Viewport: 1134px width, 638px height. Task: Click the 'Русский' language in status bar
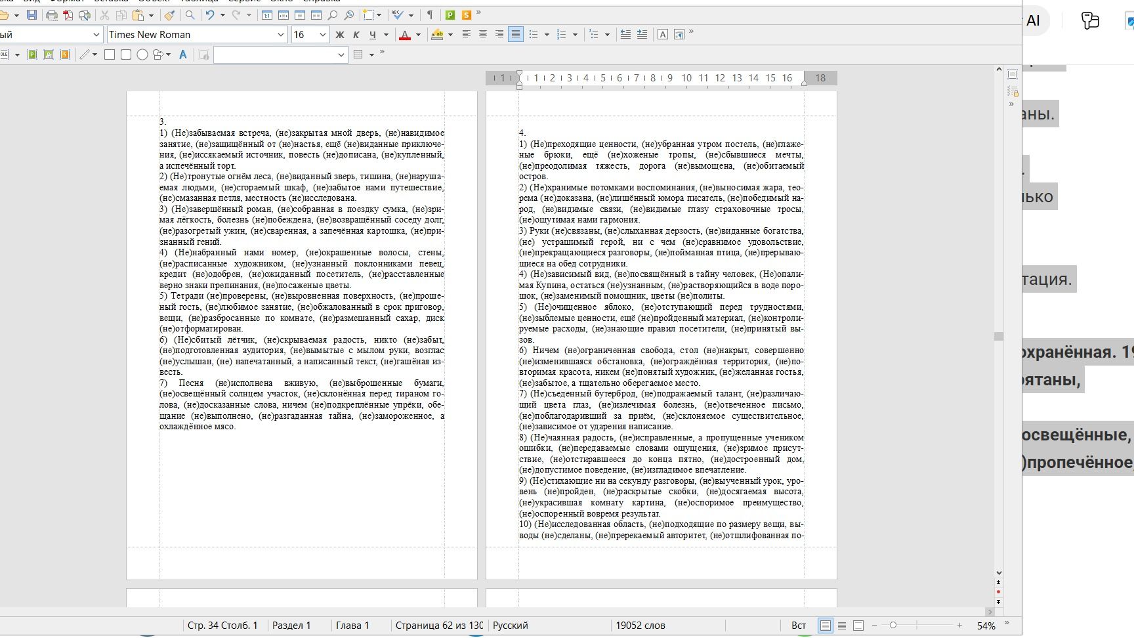[511, 626]
